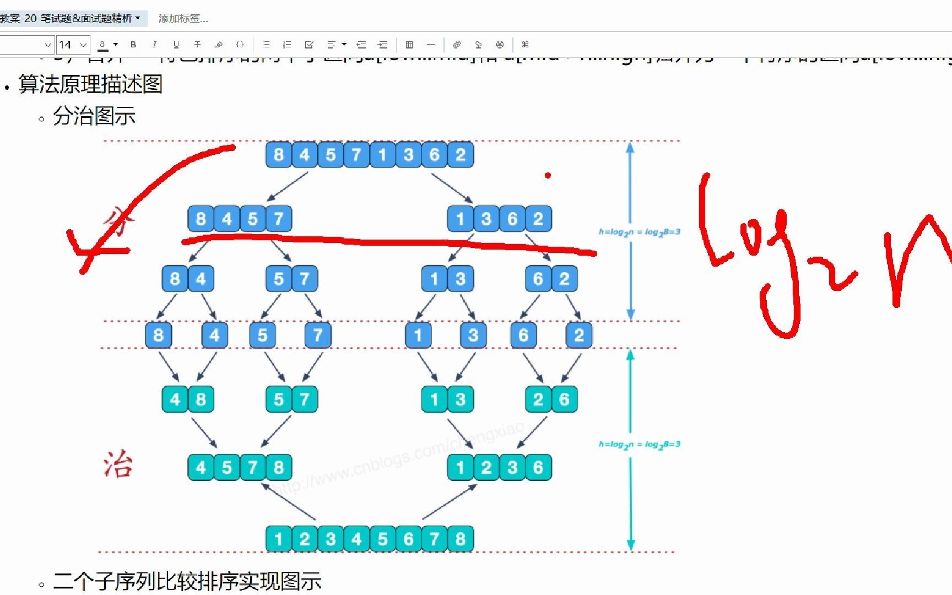Open the font family dropdown
The height and width of the screenshot is (595, 952).
click(x=26, y=45)
